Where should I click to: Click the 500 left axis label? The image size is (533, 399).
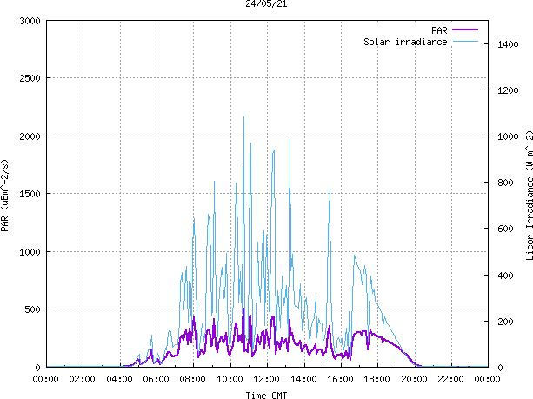(x=33, y=309)
